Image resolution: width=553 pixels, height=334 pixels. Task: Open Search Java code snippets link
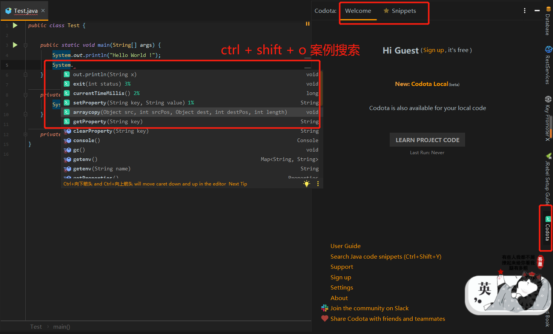[386, 256]
